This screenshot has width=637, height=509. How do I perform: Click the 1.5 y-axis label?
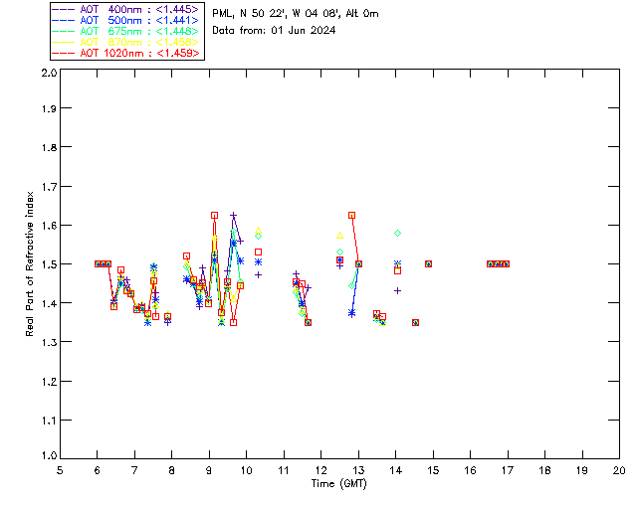[x=49, y=264]
